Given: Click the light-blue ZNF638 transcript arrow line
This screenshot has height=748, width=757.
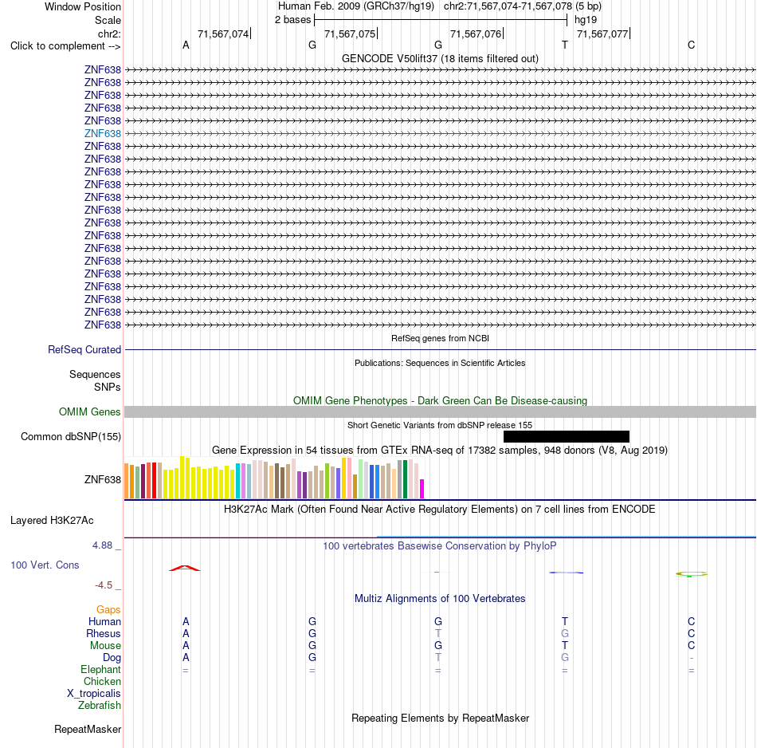Looking at the screenshot, I should coord(441,133).
